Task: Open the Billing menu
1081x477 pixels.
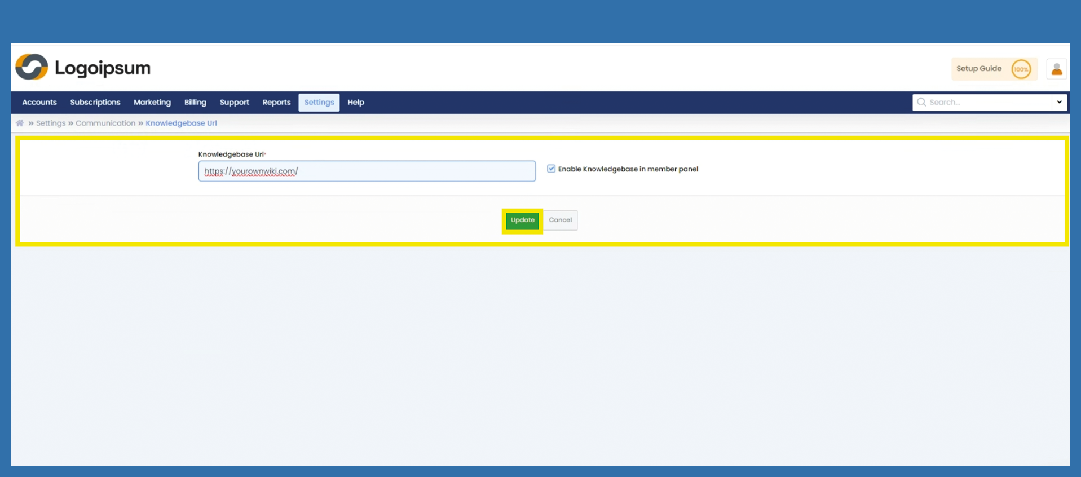Action: pyautogui.click(x=195, y=102)
